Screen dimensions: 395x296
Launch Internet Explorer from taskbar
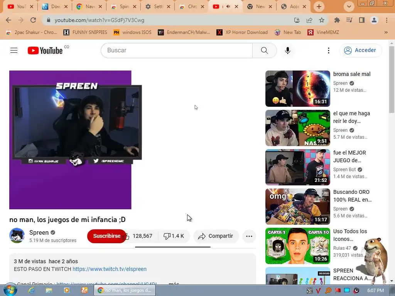coord(31,291)
